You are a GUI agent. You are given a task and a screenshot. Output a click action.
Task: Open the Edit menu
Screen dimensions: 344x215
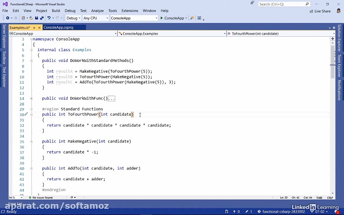16,11
